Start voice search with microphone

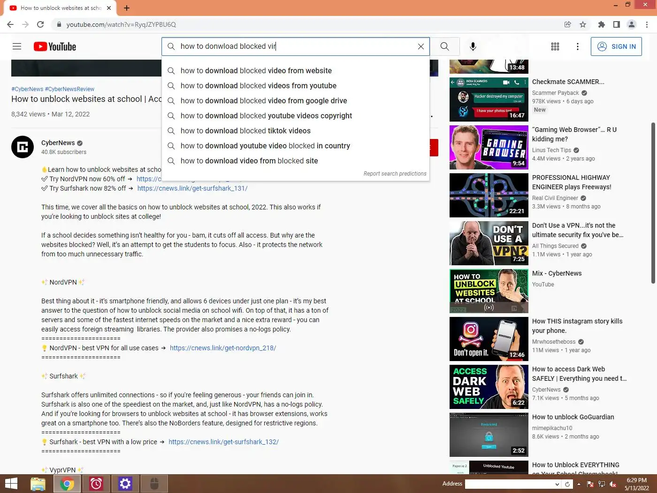pyautogui.click(x=473, y=46)
